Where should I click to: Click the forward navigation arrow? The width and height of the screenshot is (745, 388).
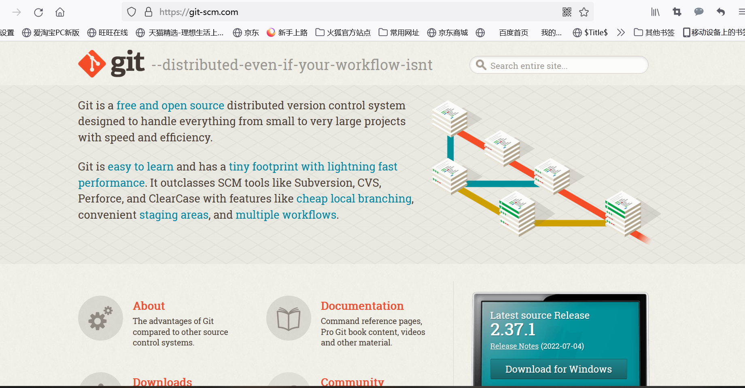pos(17,12)
